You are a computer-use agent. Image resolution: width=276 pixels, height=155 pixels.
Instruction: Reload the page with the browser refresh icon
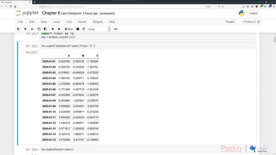(11, 6)
